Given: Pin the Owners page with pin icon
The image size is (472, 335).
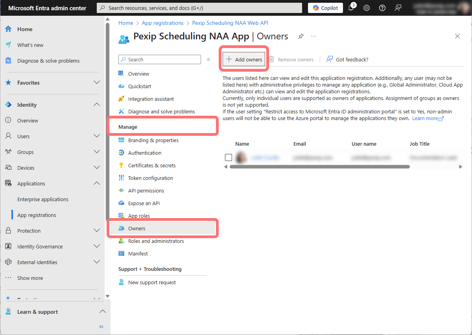Looking at the screenshot, I should point(301,36).
